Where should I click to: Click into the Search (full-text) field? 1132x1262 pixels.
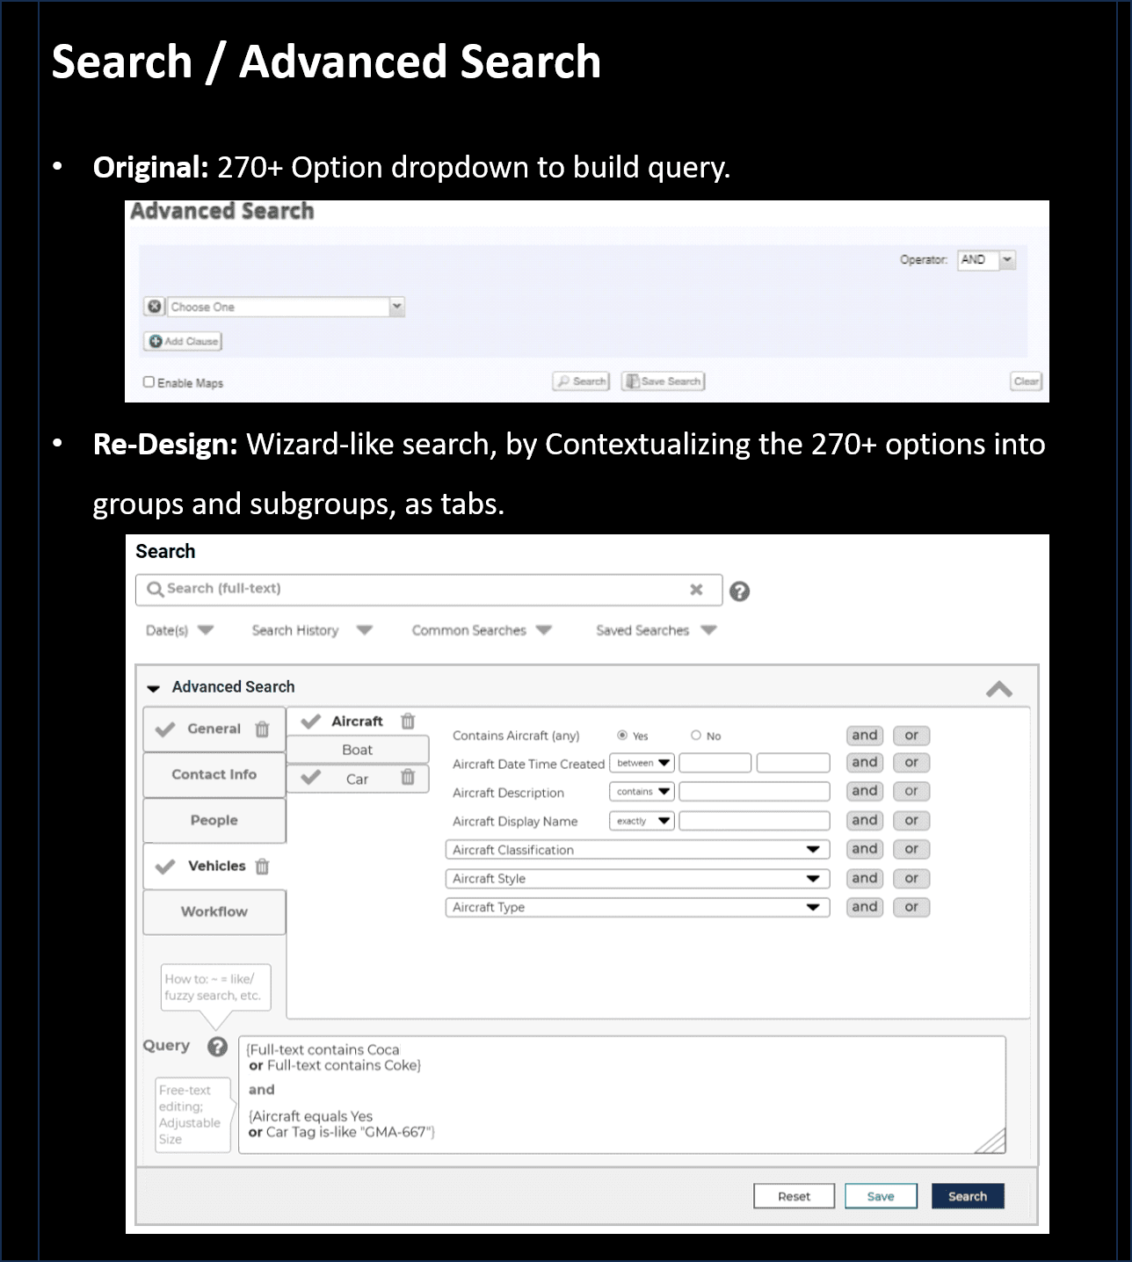pyautogui.click(x=429, y=590)
